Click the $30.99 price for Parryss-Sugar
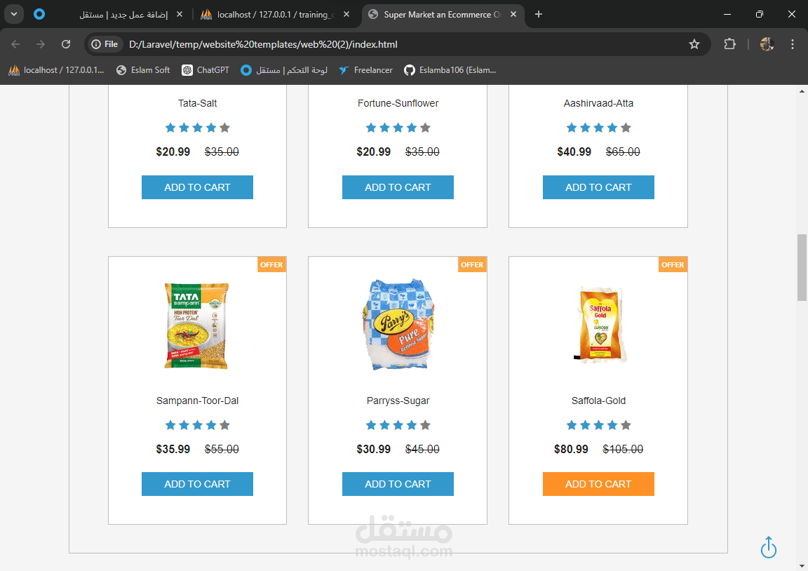Screen dimensions: 808x571 (374, 449)
